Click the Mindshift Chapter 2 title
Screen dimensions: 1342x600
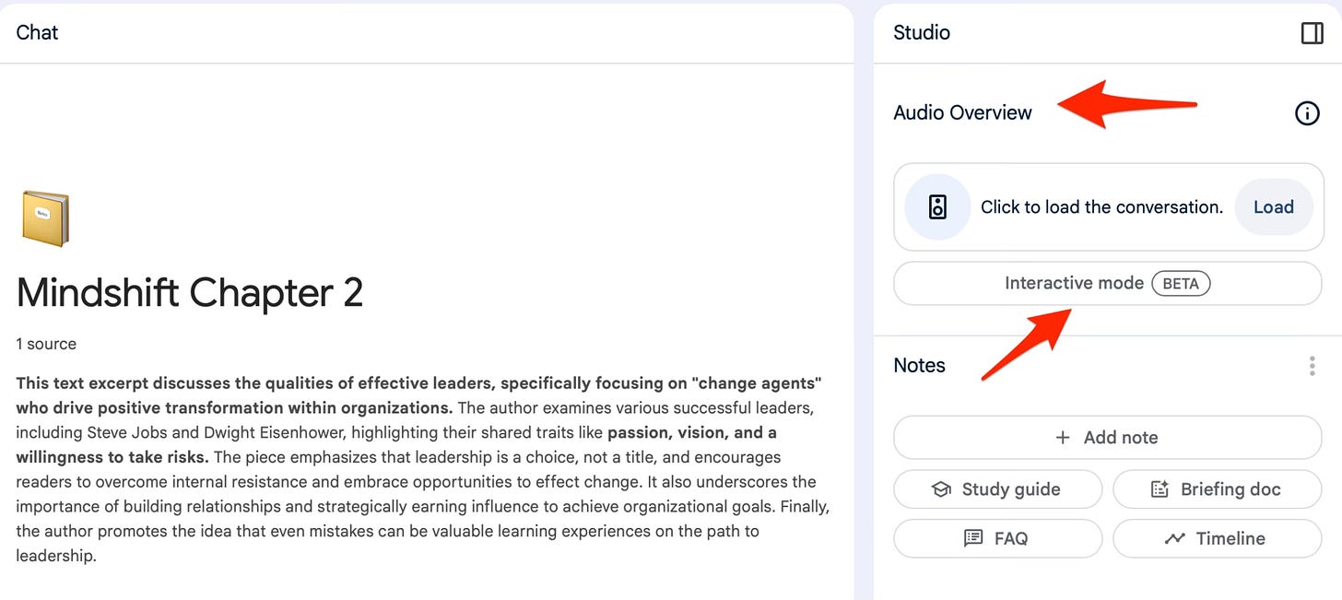tap(190, 293)
